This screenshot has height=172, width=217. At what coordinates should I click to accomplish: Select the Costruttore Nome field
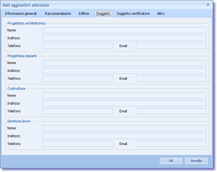coord(125,95)
